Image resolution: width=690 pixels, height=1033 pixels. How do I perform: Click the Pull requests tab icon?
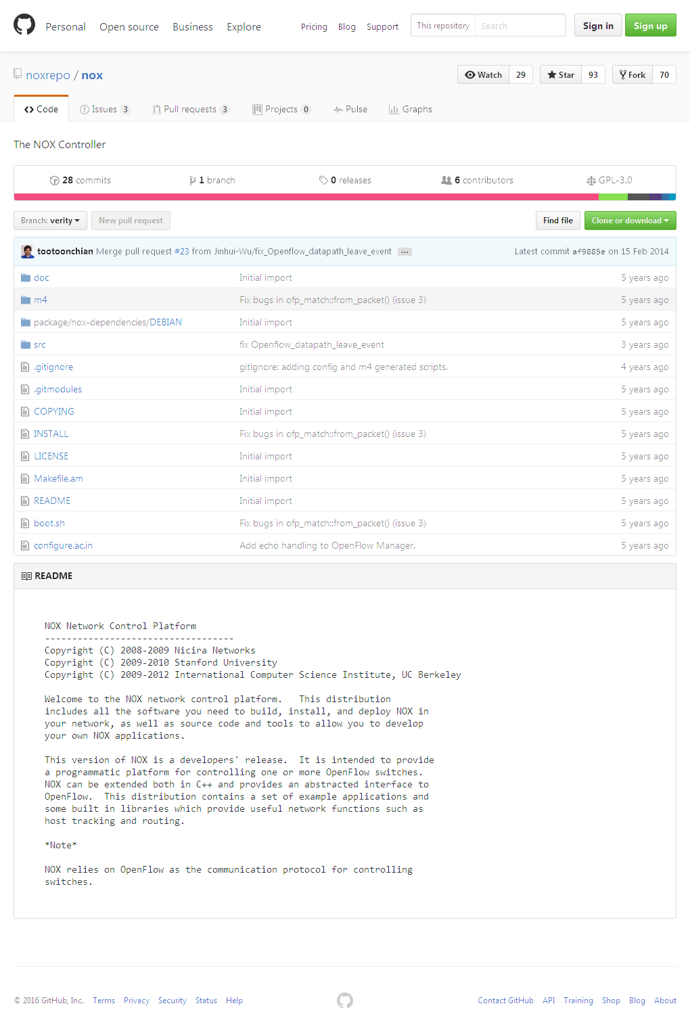click(157, 109)
